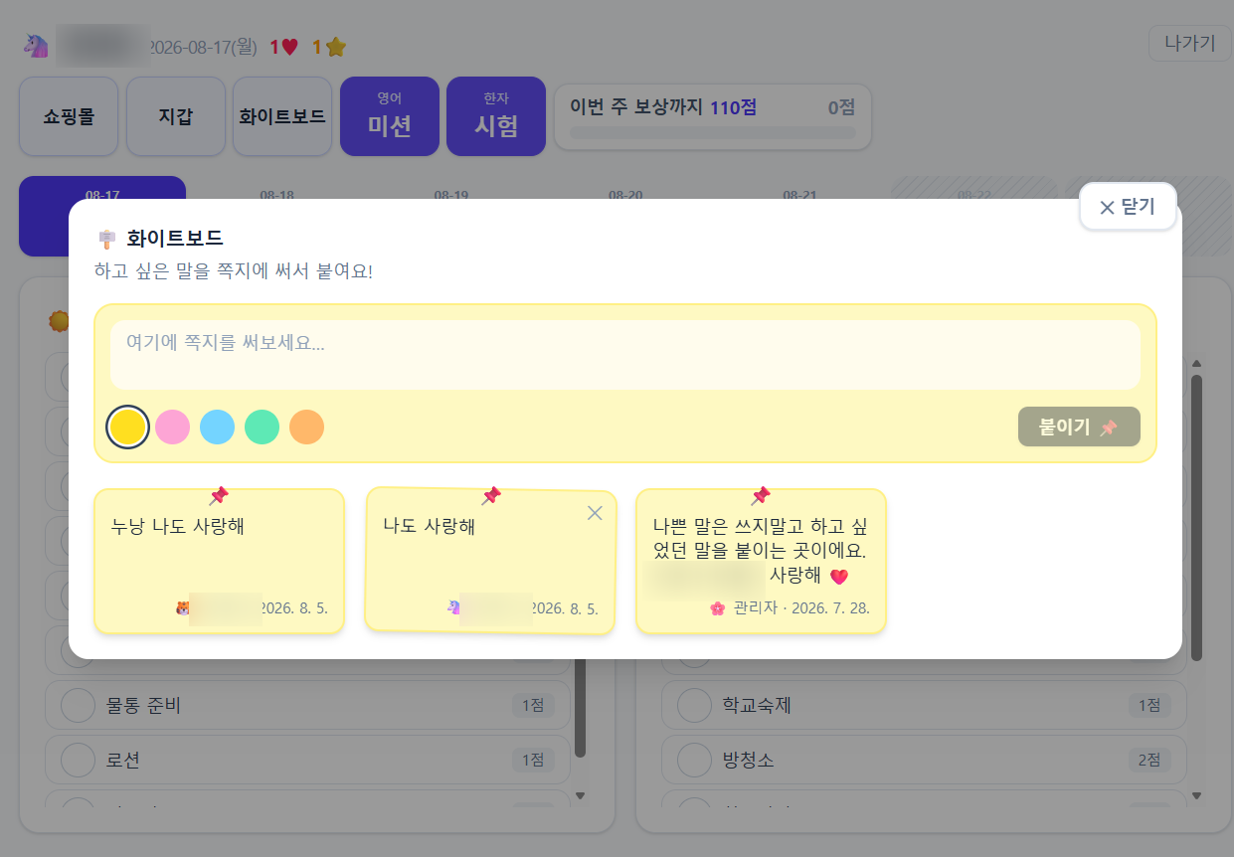Click the pushpin on '나도 사랑해' note
The height and width of the screenshot is (857, 1234).
[491, 495]
